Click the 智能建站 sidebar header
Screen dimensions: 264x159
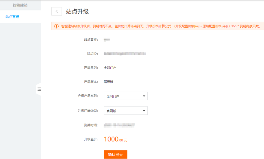(x=20, y=5)
